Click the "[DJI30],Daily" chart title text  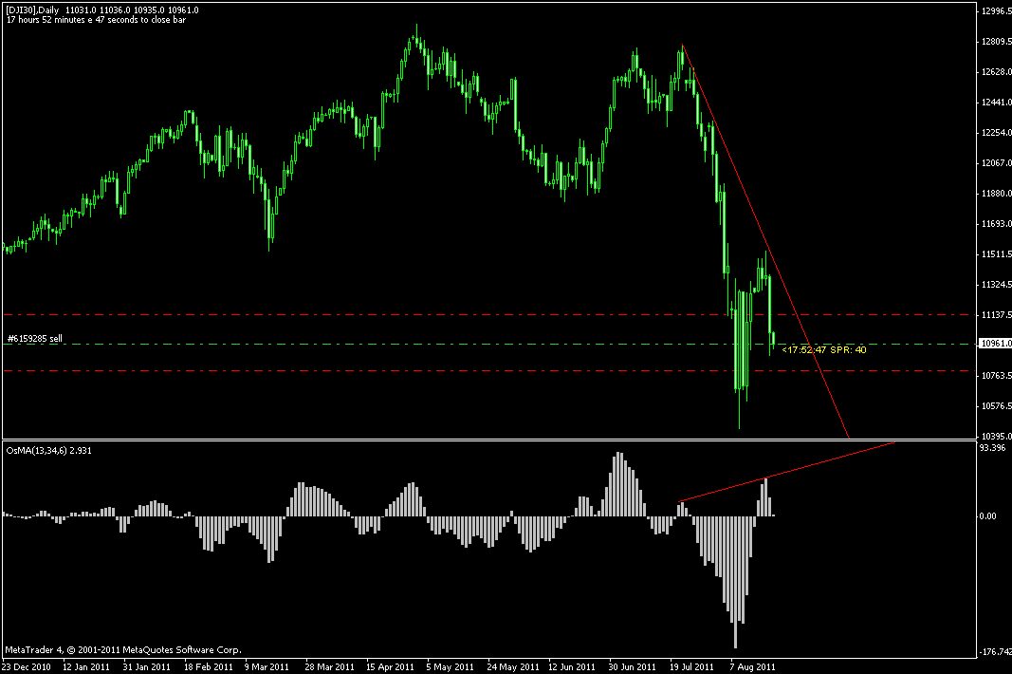pos(32,10)
